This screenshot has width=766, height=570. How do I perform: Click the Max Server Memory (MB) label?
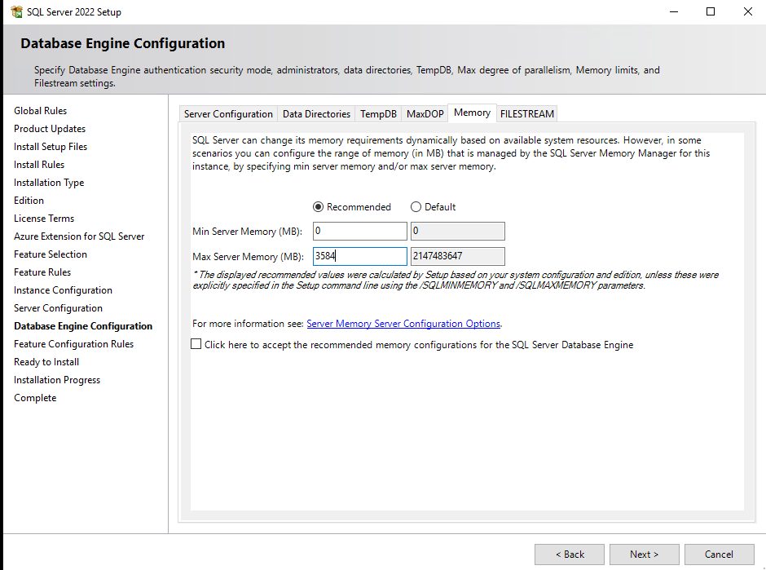click(249, 257)
